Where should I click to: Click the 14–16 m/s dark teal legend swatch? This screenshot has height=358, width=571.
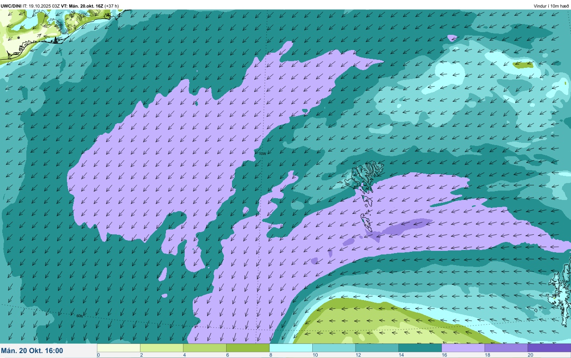[420, 348]
